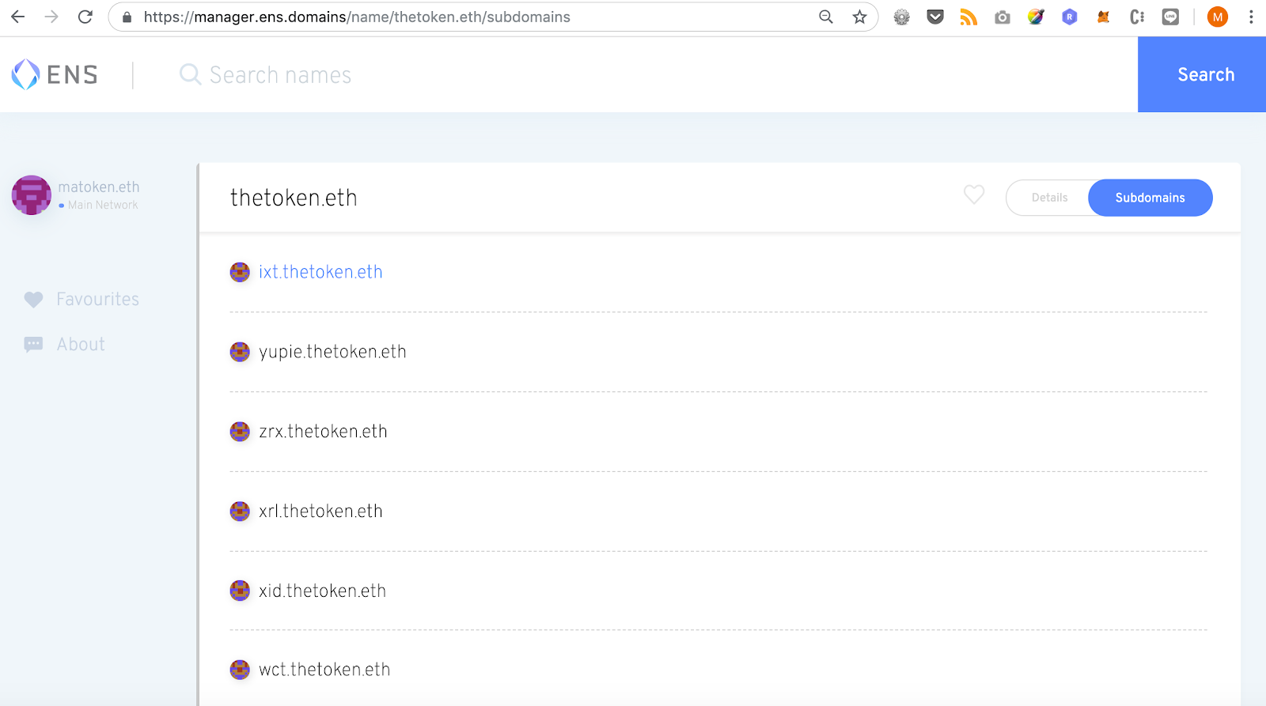Open the MetaMask fox extension icon

pos(1103,17)
